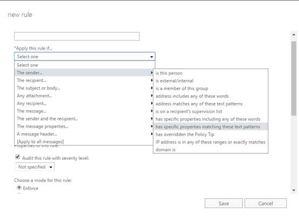Select 'Any recipient...' menu entry
Viewport: 299px width, 216px height.
84,103
